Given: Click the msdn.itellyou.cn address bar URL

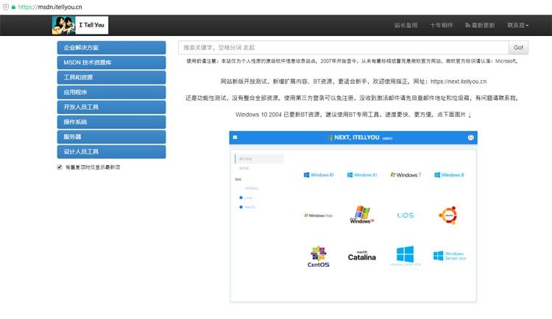Looking at the screenshot, I should [x=50, y=7].
